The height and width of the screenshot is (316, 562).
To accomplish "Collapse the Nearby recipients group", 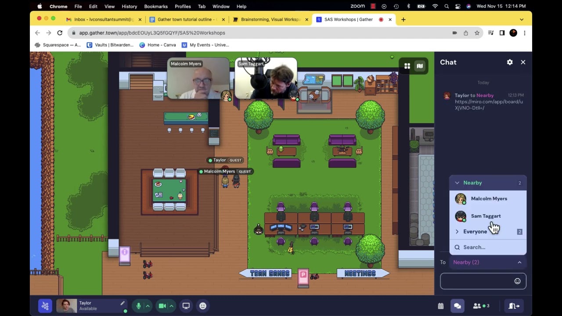I will (x=487, y=183).
